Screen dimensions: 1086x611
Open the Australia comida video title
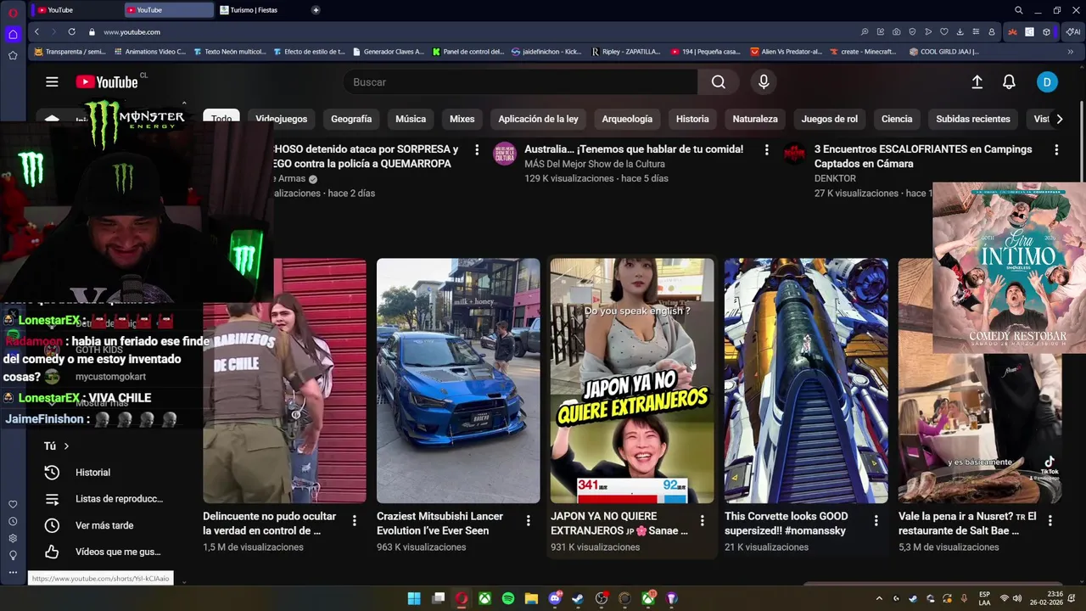[634, 149]
